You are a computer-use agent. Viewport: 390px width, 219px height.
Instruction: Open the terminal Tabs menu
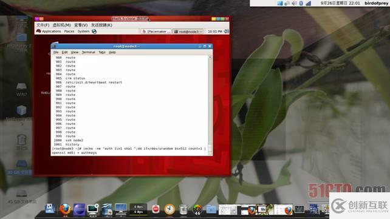click(102, 52)
